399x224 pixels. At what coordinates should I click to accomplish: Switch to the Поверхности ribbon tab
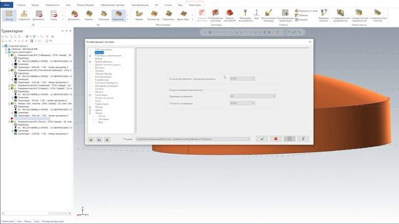(52, 5)
